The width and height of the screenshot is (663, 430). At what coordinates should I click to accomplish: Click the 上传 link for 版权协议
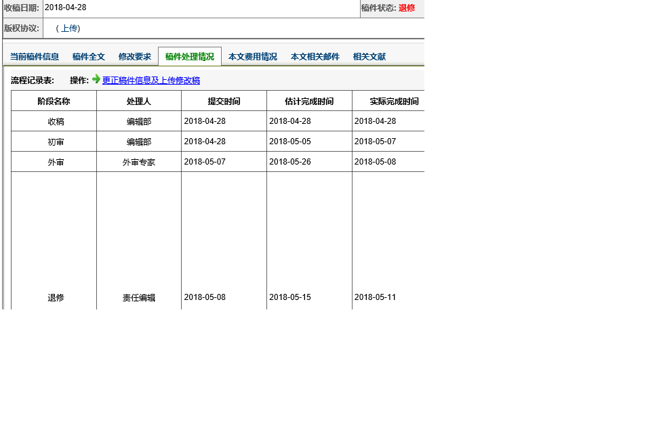(x=69, y=28)
